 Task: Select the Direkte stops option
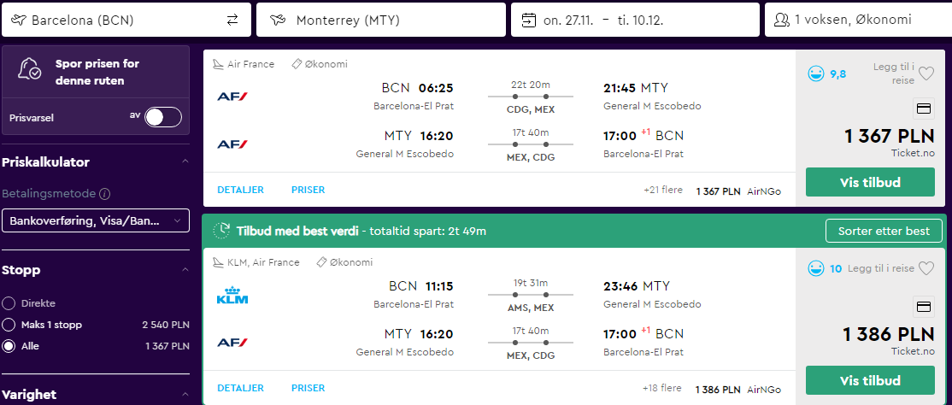[9, 303]
